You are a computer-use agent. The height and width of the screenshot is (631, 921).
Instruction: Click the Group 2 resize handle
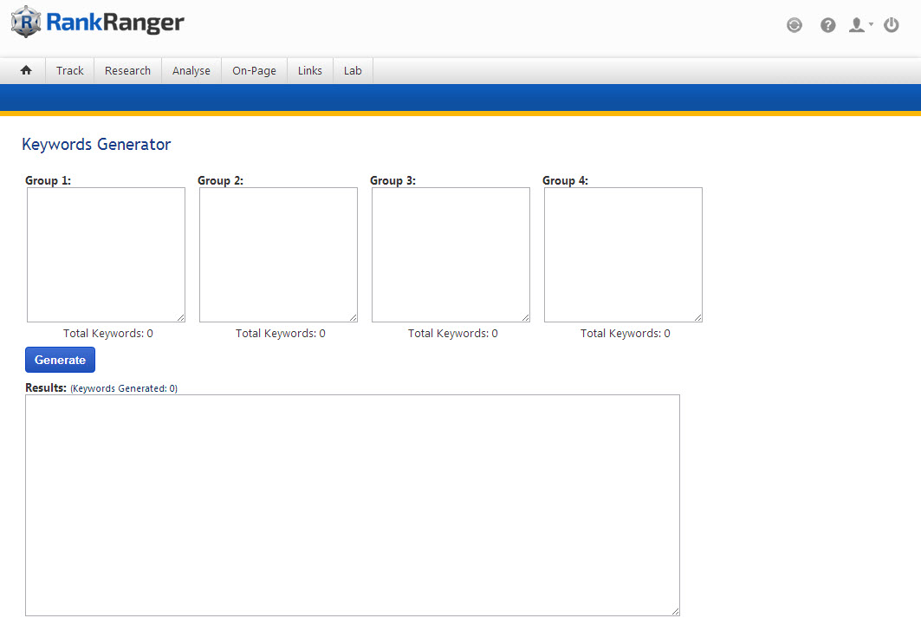[353, 318]
